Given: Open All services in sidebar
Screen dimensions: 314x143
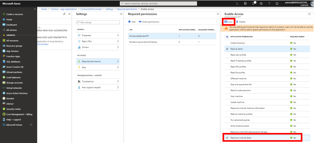Looking at the screenshot, I should (12, 30).
